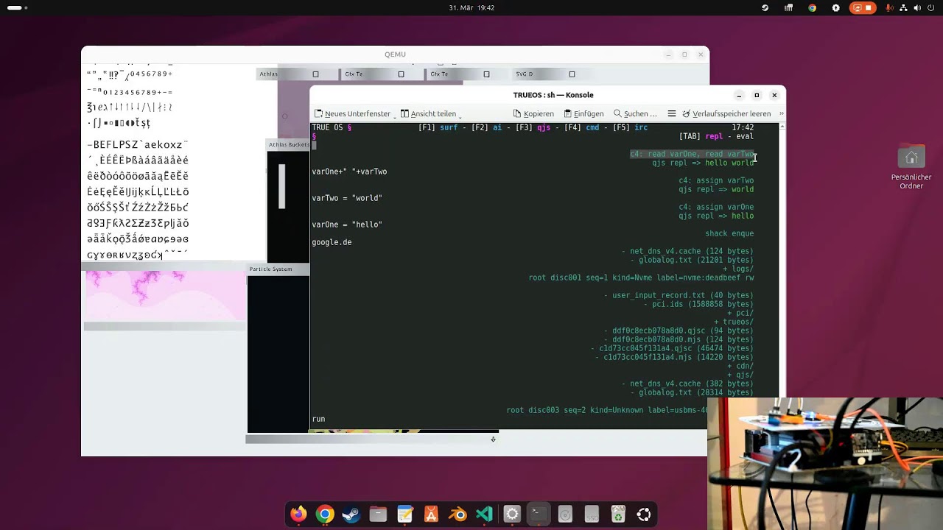Click Einfügen in Konsole toolbar
The image size is (943, 530).
583,114
